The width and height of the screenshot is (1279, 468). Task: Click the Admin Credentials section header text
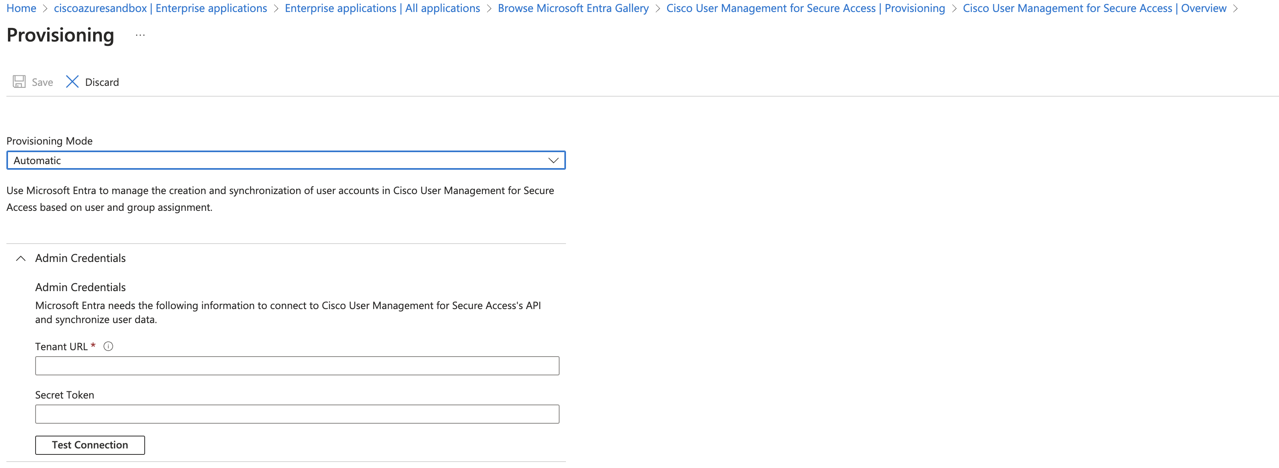coord(80,258)
